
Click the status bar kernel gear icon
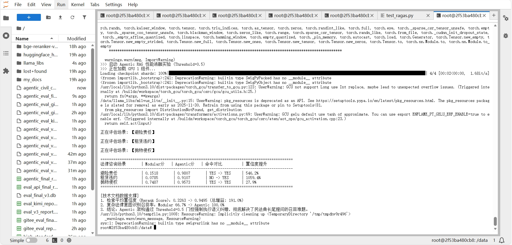click(69, 240)
